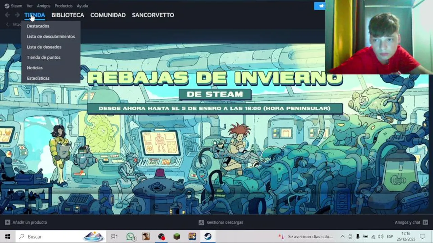The width and height of the screenshot is (433, 243).
Task: Click the microphone tray icon
Action: point(358,237)
